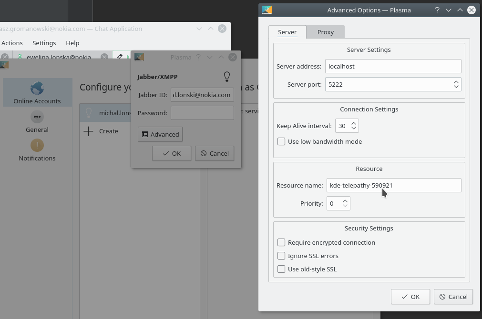This screenshot has width=482, height=319.
Task: Decrease the Keep Alive interval
Action: (354, 128)
